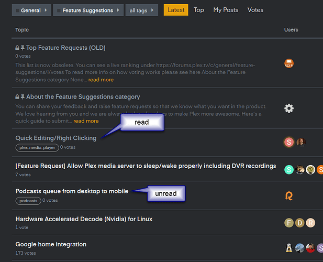Viewport: 323px width, 262px height.
Task: Open Podcasts queue from desktop to mobile topic
Action: pyautogui.click(x=72, y=191)
